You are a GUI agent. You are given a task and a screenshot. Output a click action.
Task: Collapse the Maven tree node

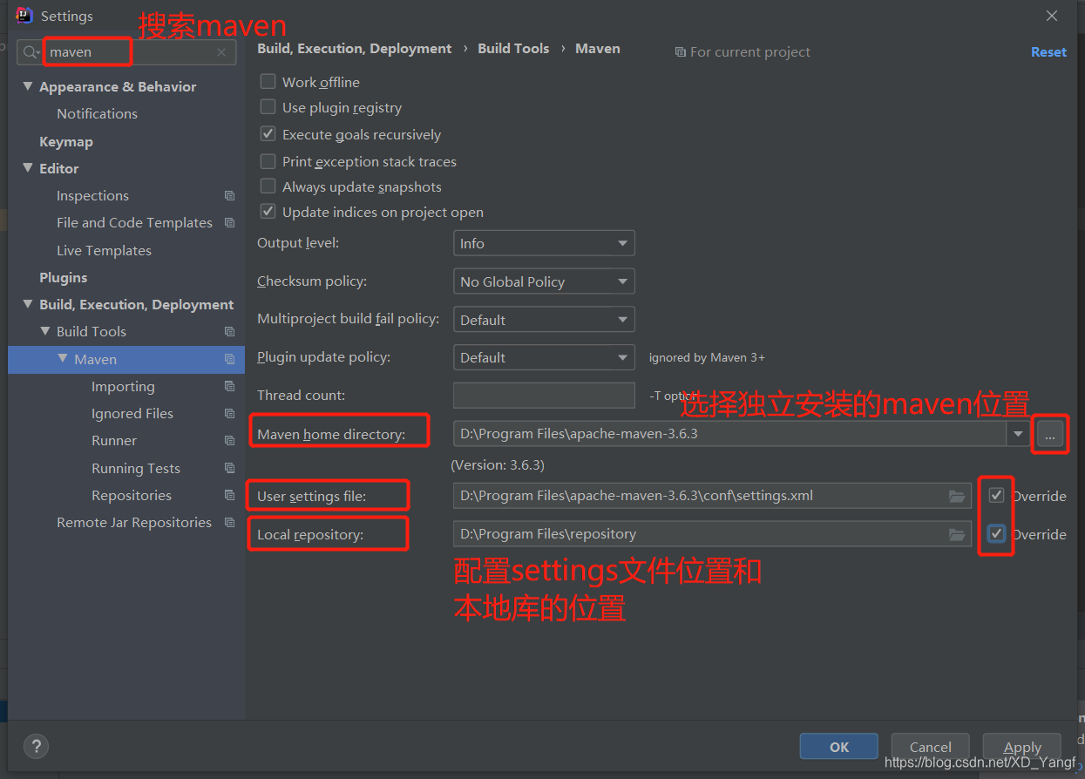coord(63,359)
